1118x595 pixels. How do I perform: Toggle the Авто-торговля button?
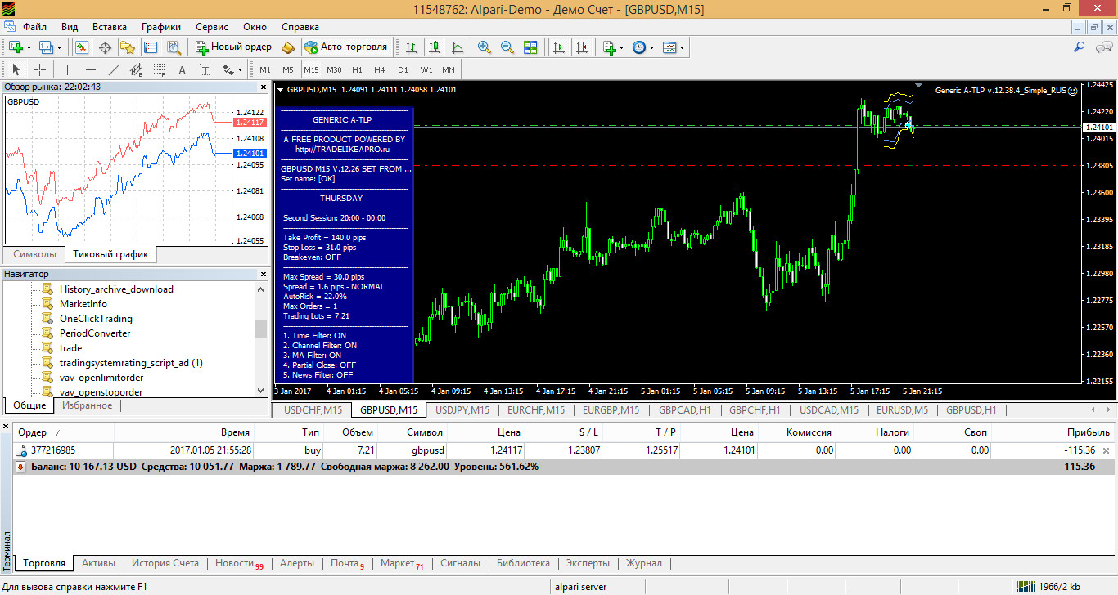[347, 47]
